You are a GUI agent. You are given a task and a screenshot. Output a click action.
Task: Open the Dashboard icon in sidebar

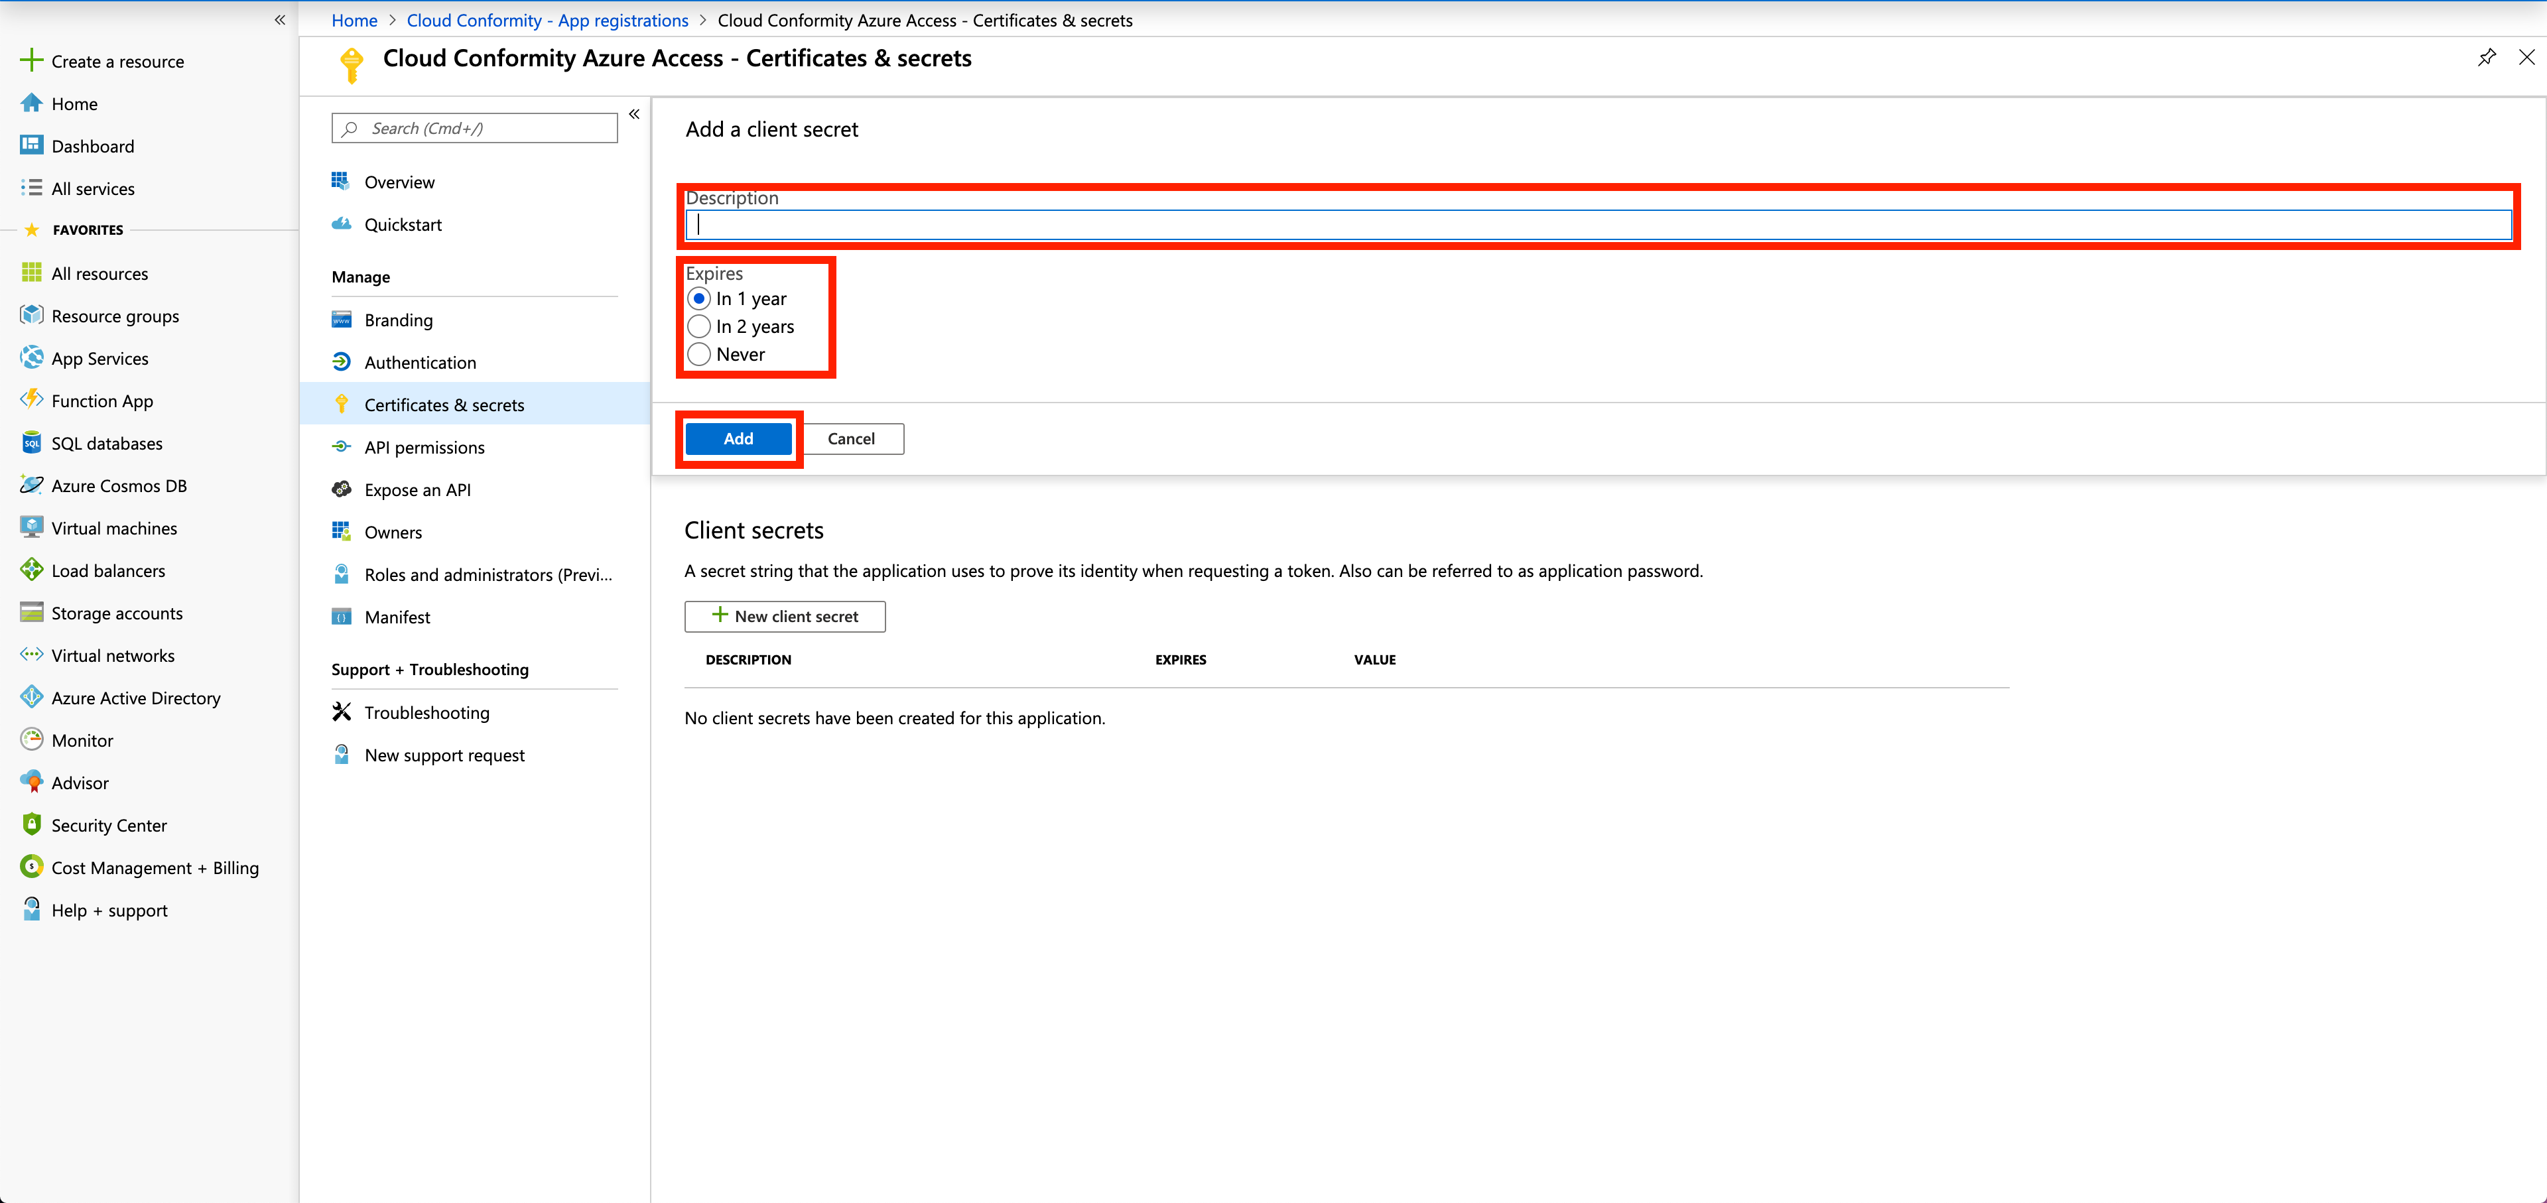coord(32,145)
